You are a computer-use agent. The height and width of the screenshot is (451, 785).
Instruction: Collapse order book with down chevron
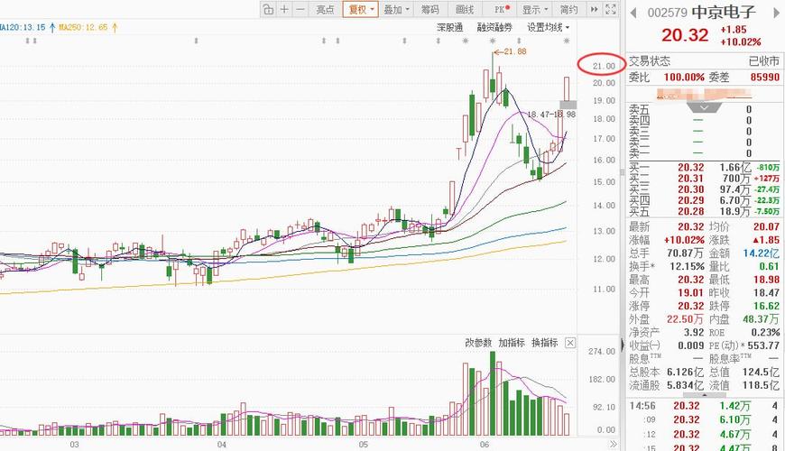click(704, 107)
